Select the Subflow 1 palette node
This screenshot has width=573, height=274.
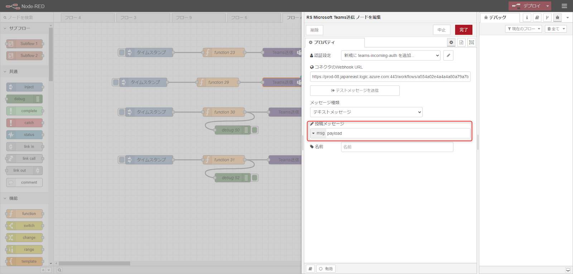[25, 44]
